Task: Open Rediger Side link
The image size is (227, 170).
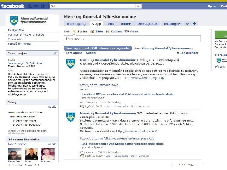Action: (x=16, y=30)
